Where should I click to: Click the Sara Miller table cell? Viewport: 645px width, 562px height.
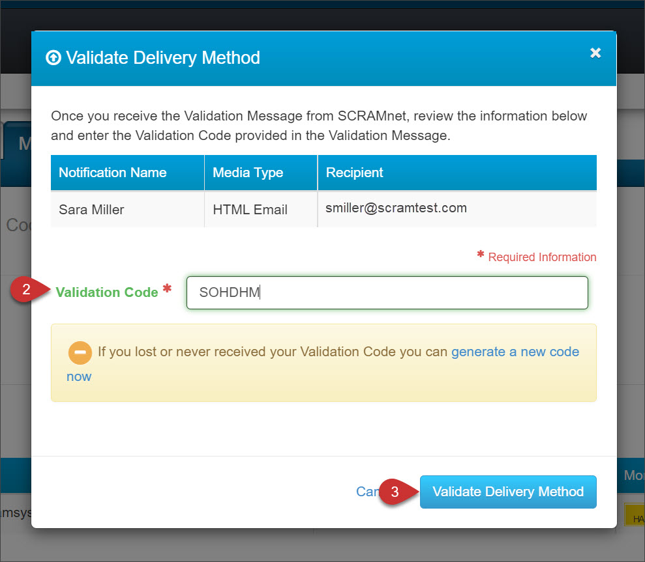(x=91, y=210)
